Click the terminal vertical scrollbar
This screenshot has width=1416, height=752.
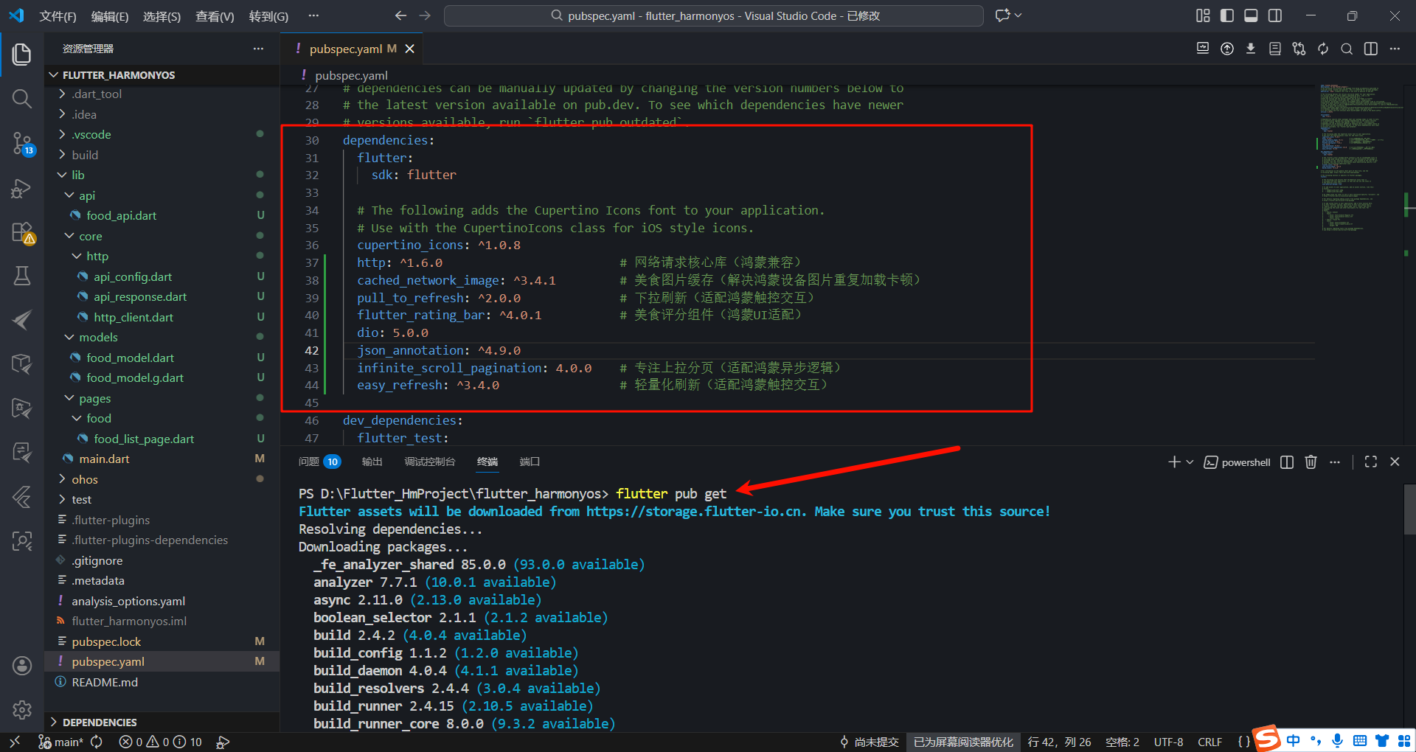coord(1409,509)
